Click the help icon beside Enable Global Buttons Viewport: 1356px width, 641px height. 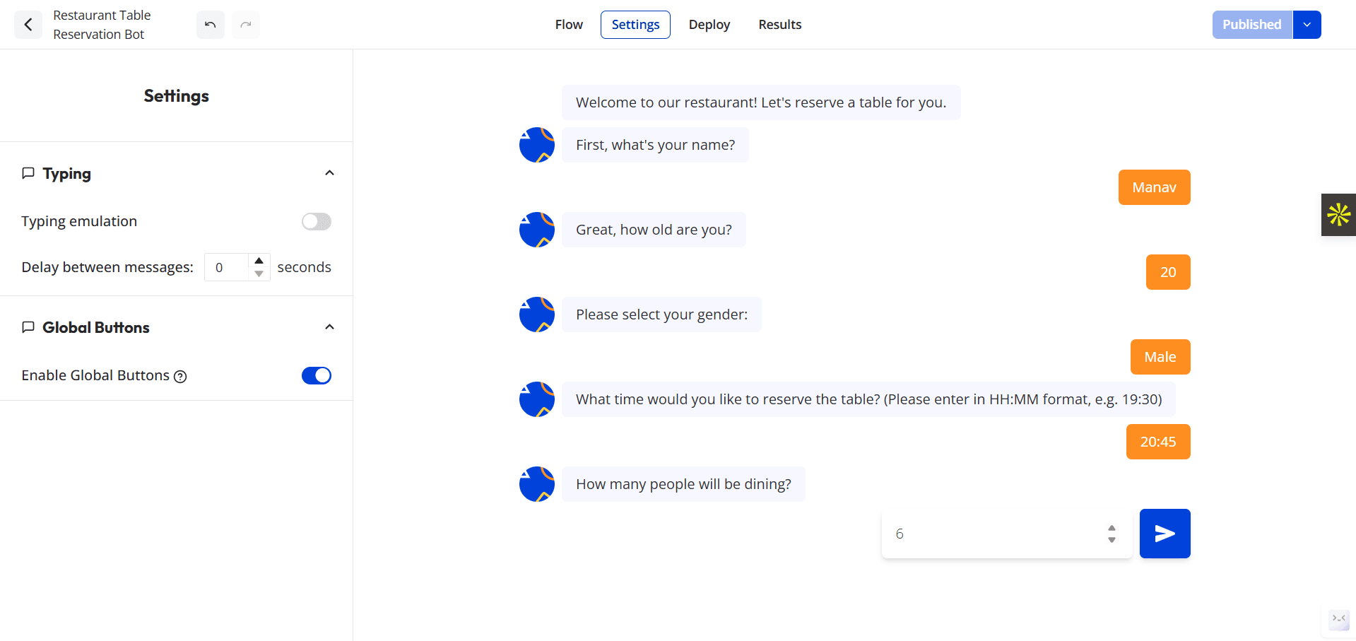pos(180,377)
